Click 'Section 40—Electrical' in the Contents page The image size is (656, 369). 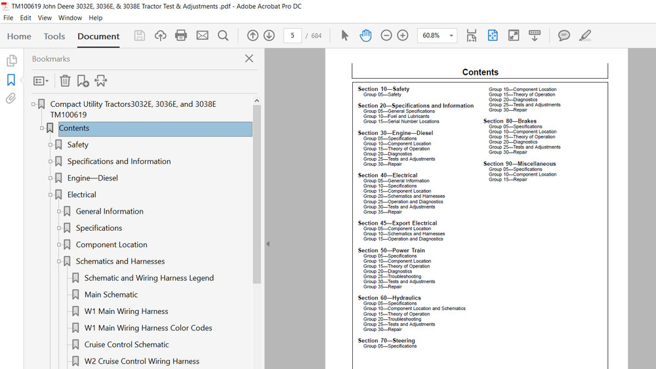click(388, 176)
